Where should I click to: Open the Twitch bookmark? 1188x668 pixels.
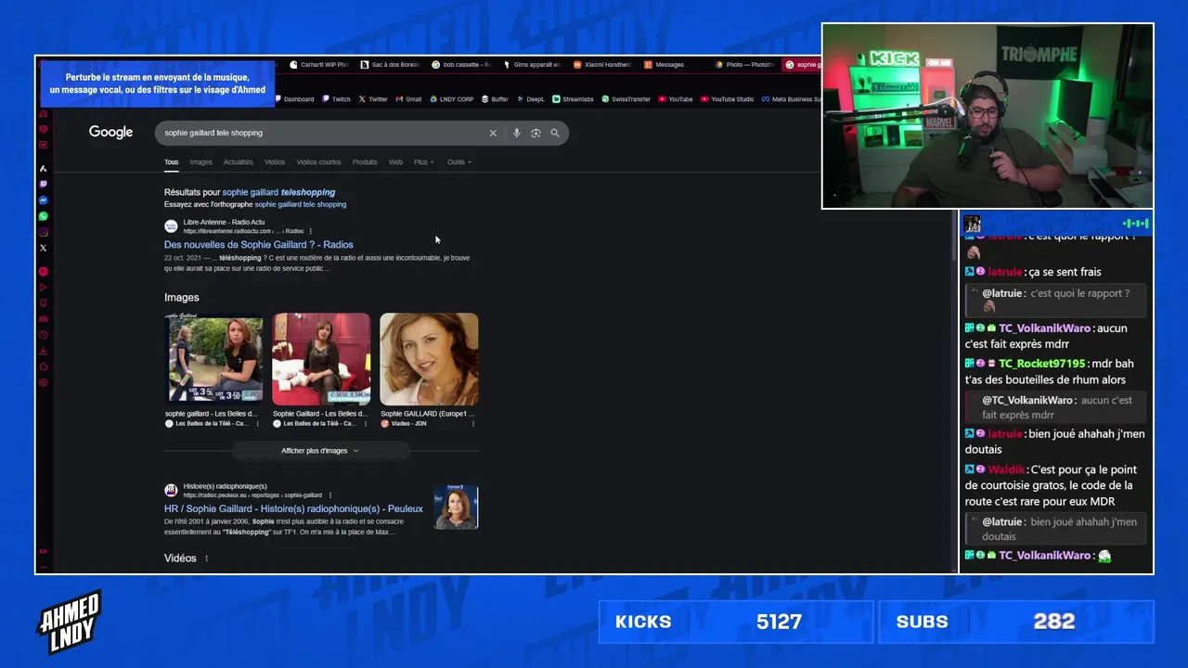(x=337, y=99)
